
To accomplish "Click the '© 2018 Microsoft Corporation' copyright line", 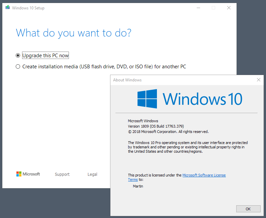I will (x=168, y=132).
